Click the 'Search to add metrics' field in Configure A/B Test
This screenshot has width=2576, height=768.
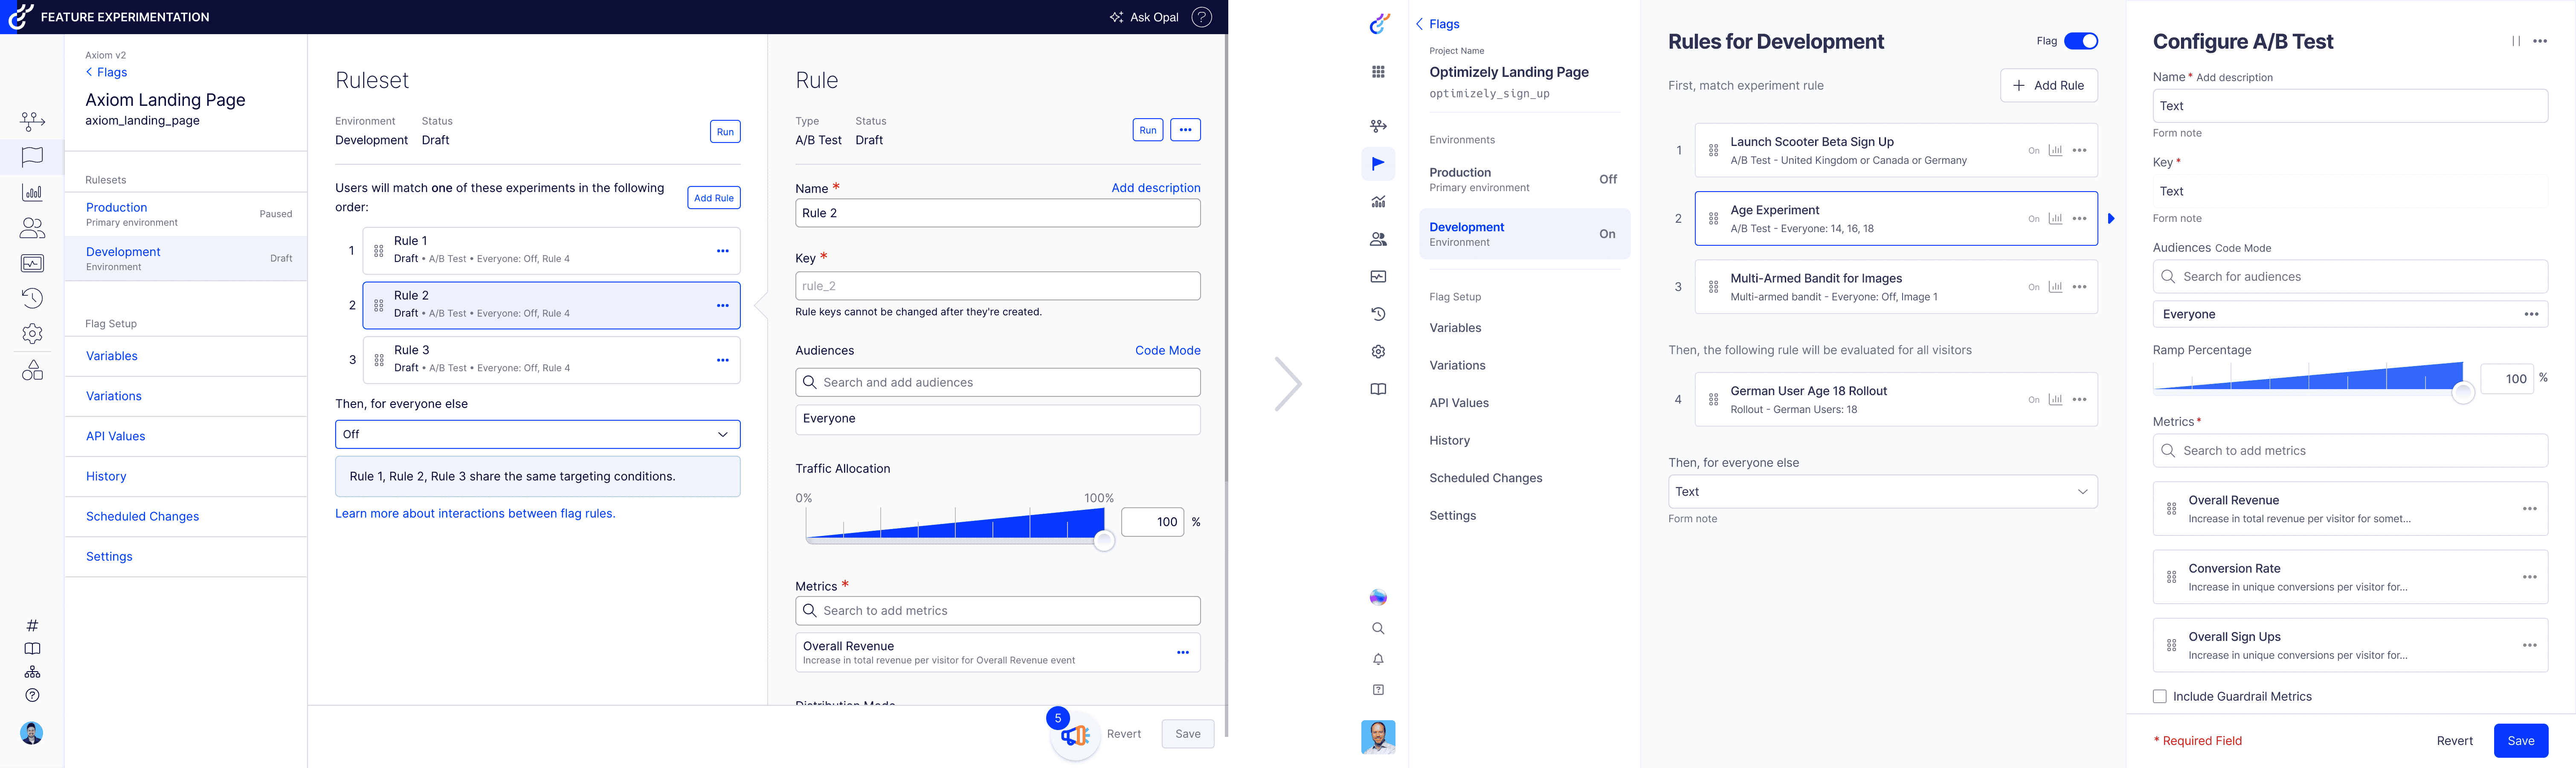(x=2350, y=451)
